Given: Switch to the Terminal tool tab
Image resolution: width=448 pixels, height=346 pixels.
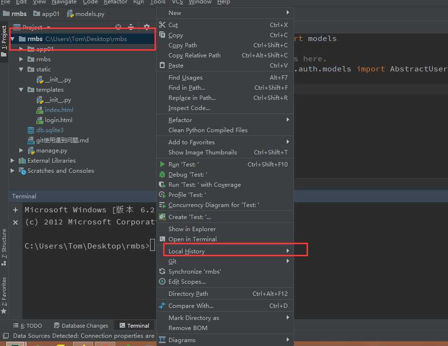Looking at the screenshot, I should pos(134,325).
